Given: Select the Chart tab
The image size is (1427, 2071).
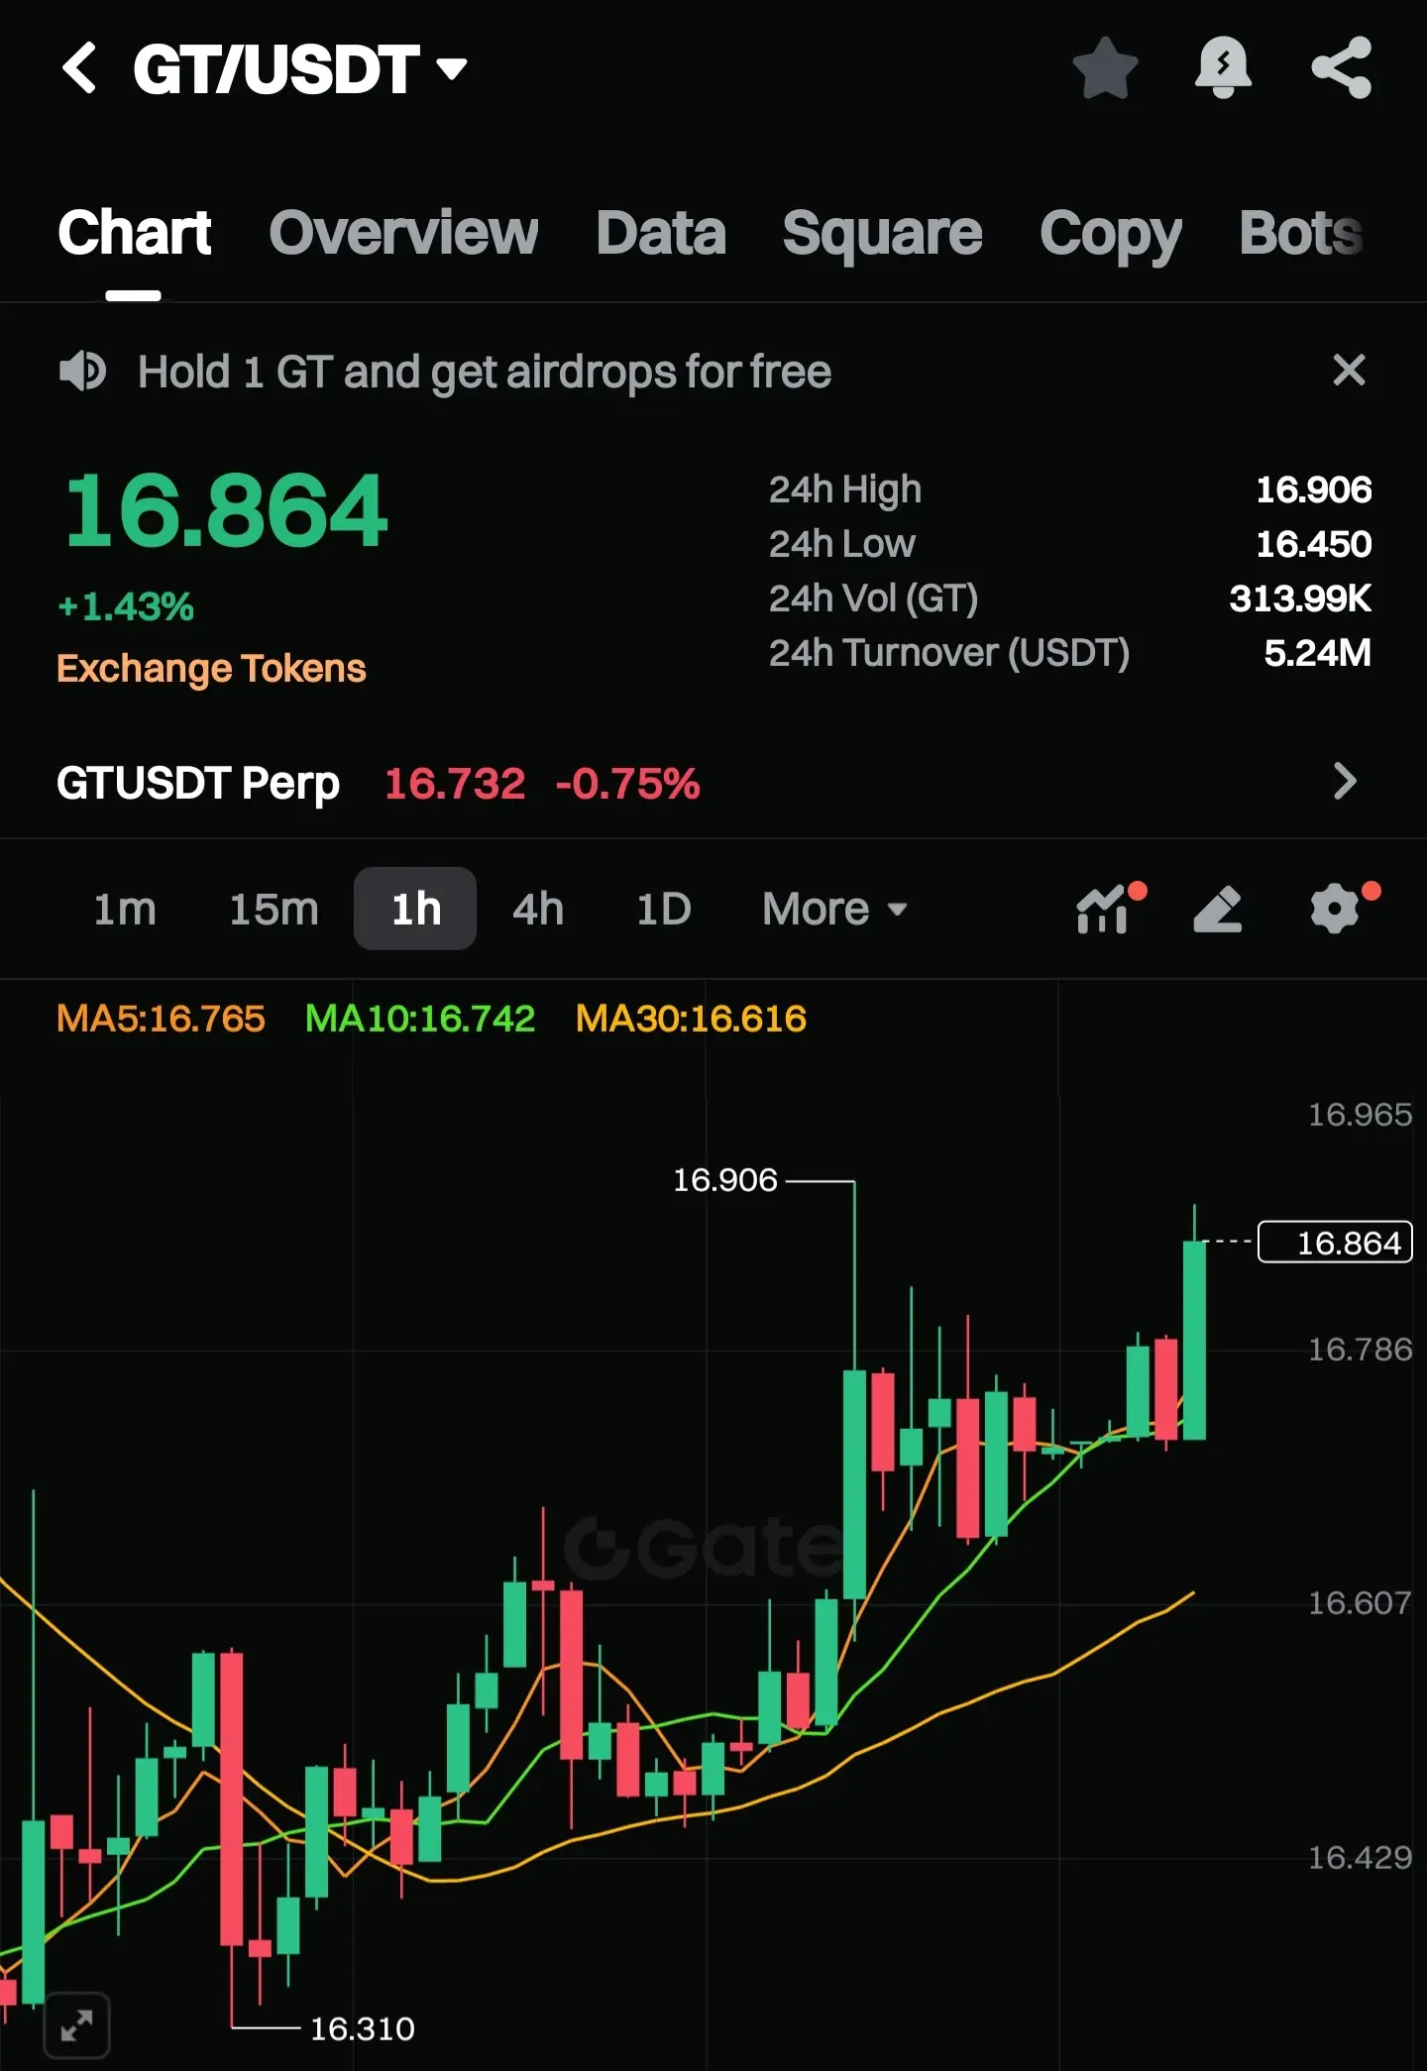Looking at the screenshot, I should pyautogui.click(x=134, y=233).
